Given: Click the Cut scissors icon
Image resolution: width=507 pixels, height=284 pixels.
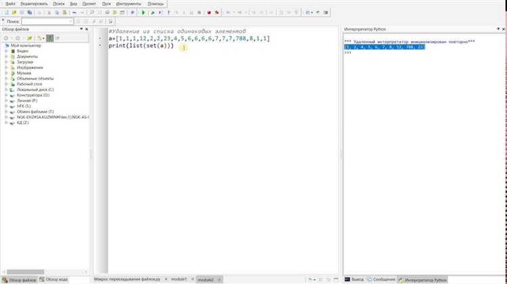Looking at the screenshot, I should click(49, 13).
